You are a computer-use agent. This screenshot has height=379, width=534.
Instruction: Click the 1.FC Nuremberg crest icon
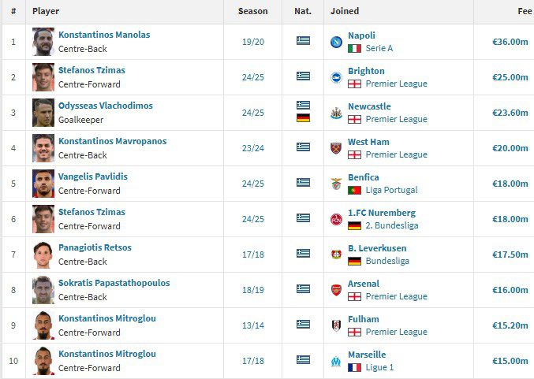(x=336, y=219)
